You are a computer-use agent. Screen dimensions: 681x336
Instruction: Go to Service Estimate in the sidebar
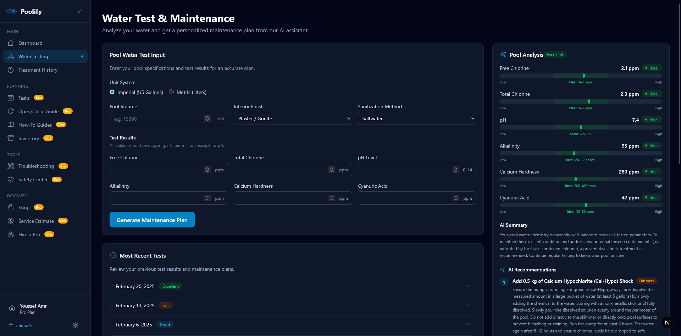[36, 221]
